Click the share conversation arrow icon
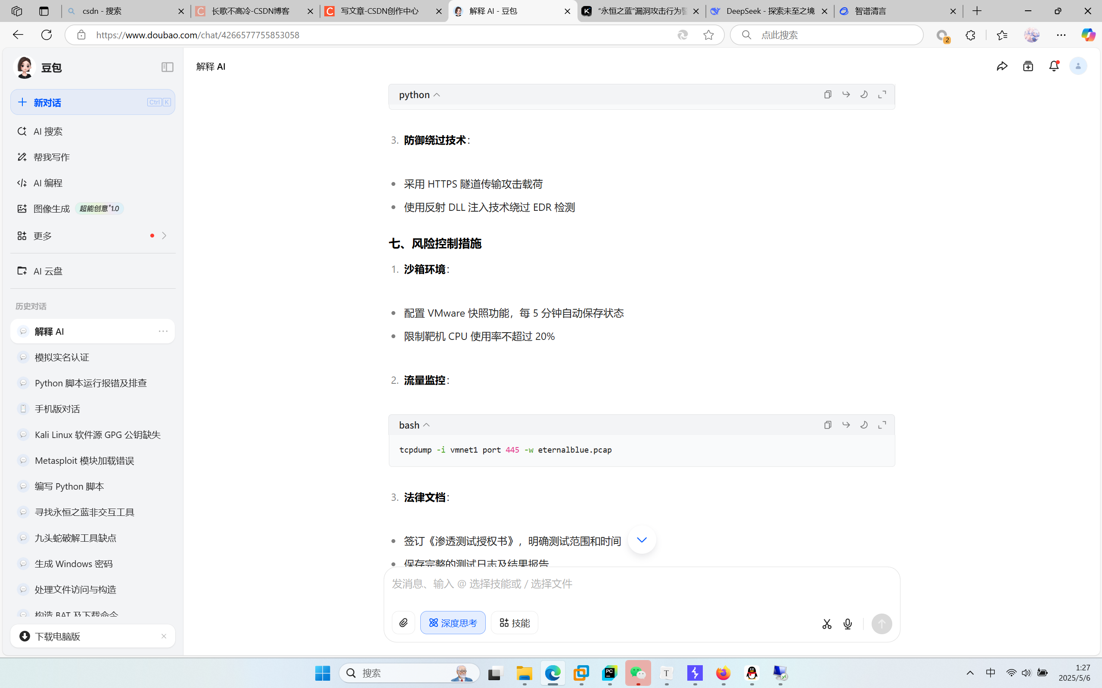 coord(1002,66)
